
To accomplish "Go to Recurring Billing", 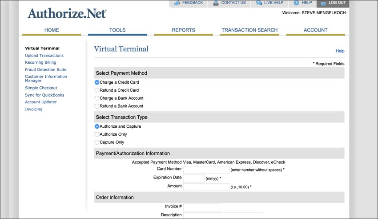I will (x=40, y=62).
